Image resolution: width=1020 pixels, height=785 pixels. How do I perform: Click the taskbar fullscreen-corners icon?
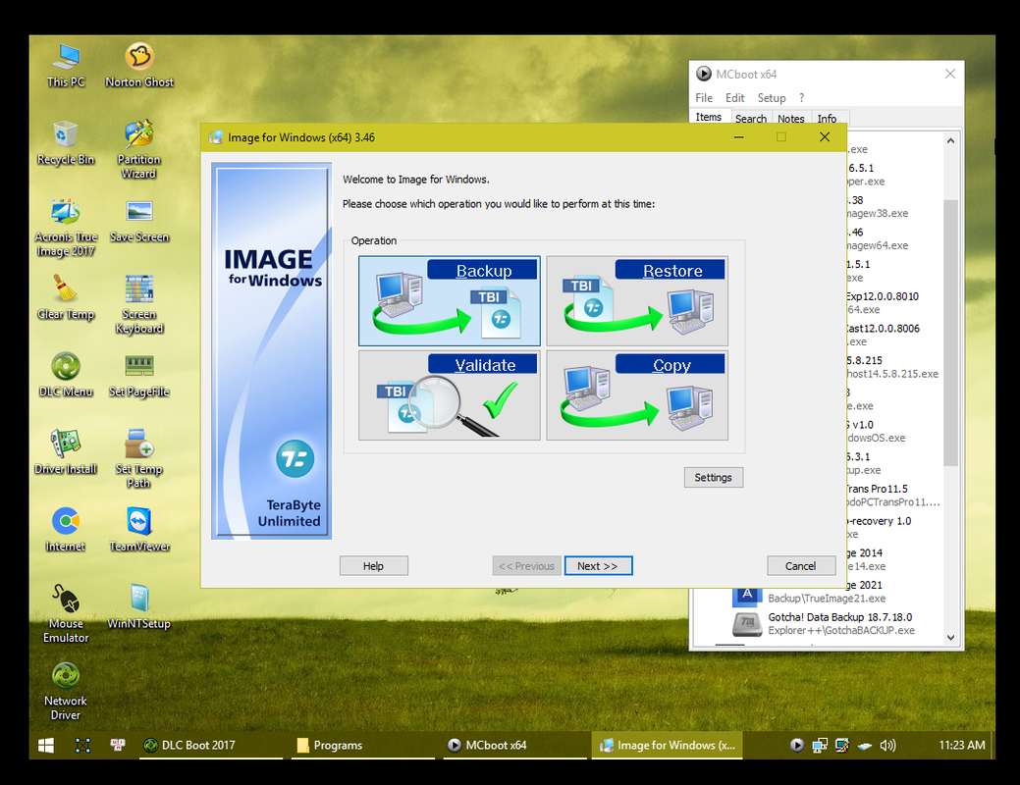pos(82,746)
